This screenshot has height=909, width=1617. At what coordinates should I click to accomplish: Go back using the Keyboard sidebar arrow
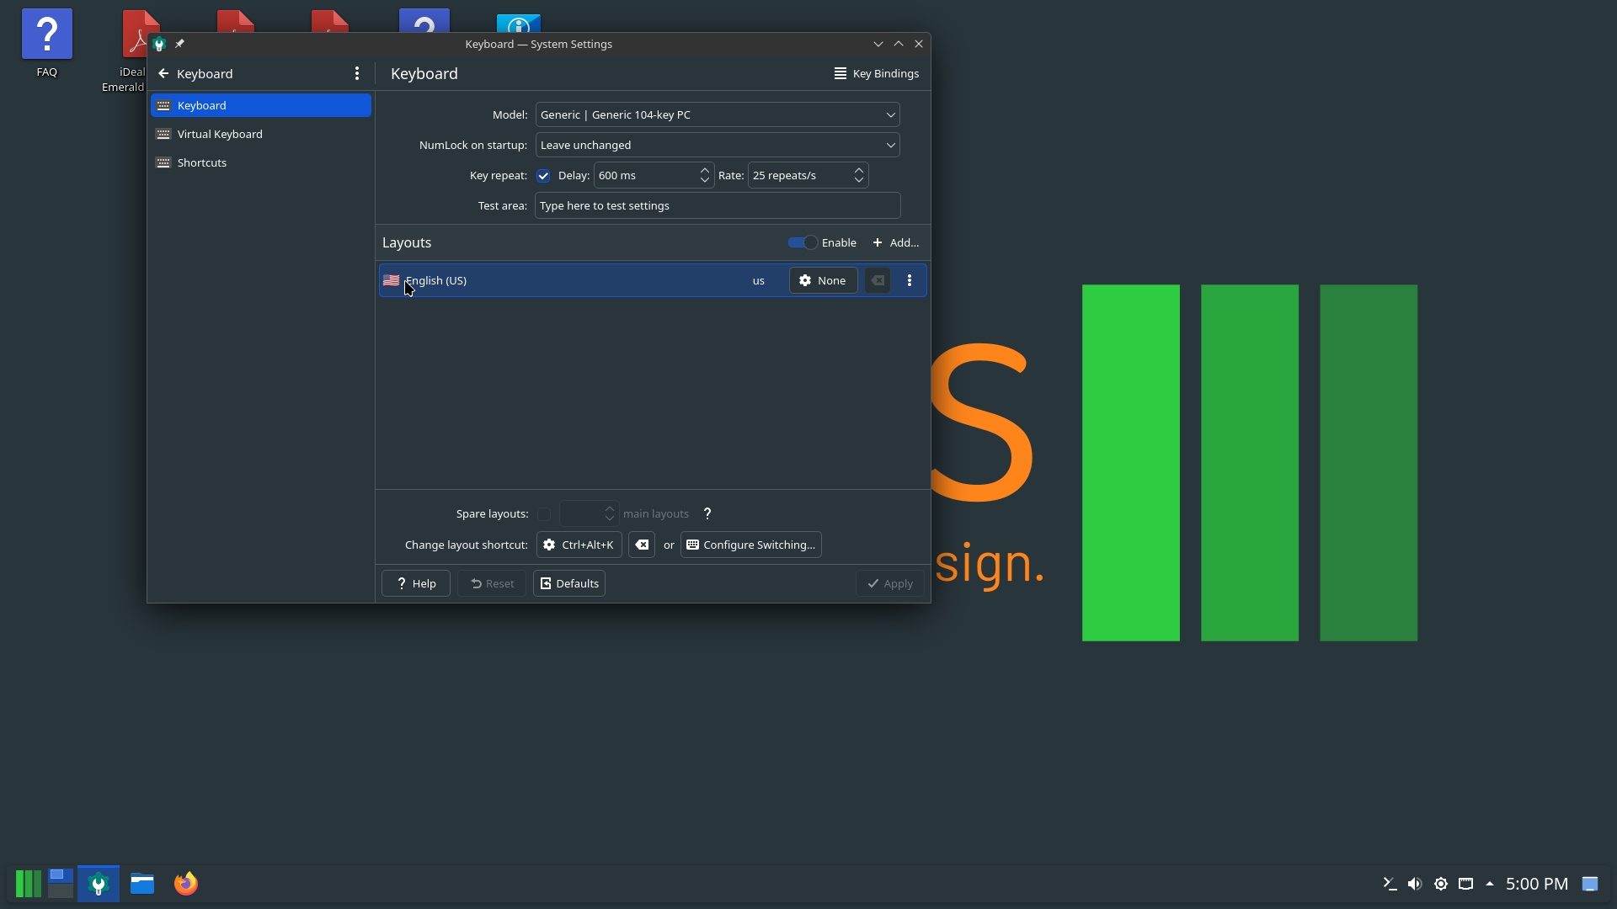163,74
